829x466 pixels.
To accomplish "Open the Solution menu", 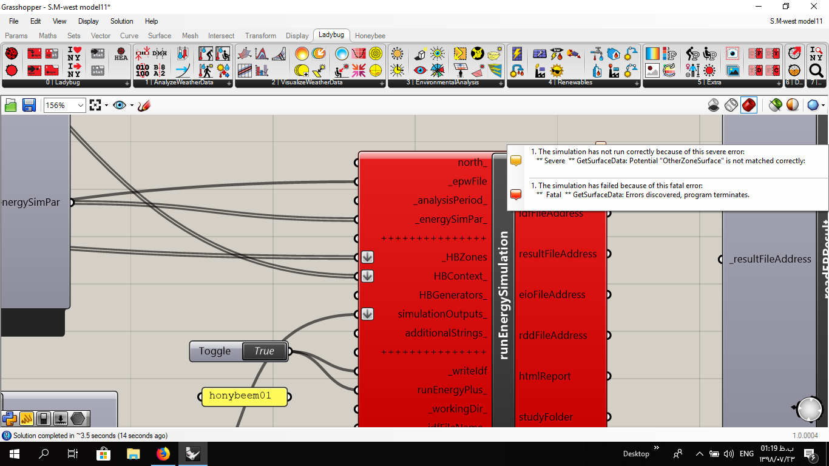I will [x=121, y=21].
